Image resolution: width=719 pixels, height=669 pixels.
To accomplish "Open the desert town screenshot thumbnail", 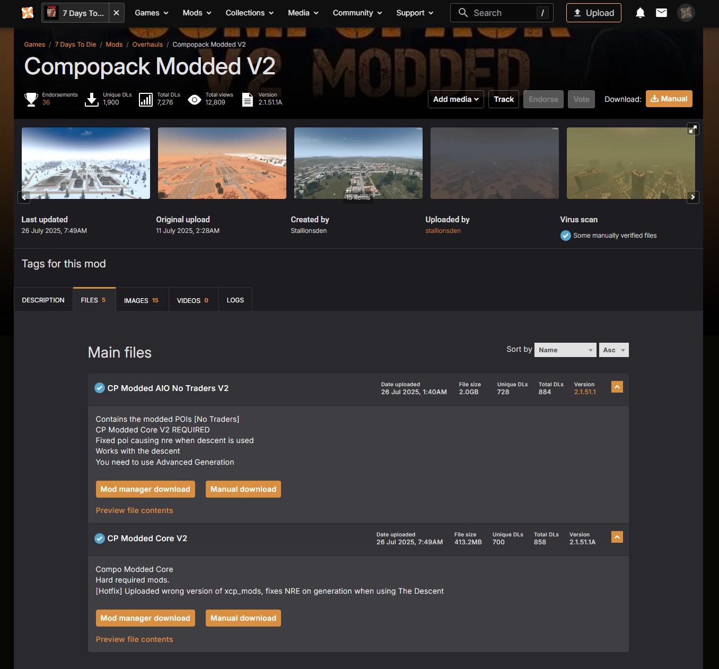I will [222, 163].
